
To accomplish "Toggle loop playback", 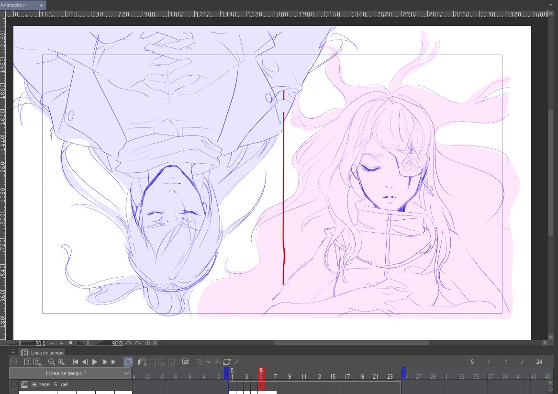I will tap(128, 362).
